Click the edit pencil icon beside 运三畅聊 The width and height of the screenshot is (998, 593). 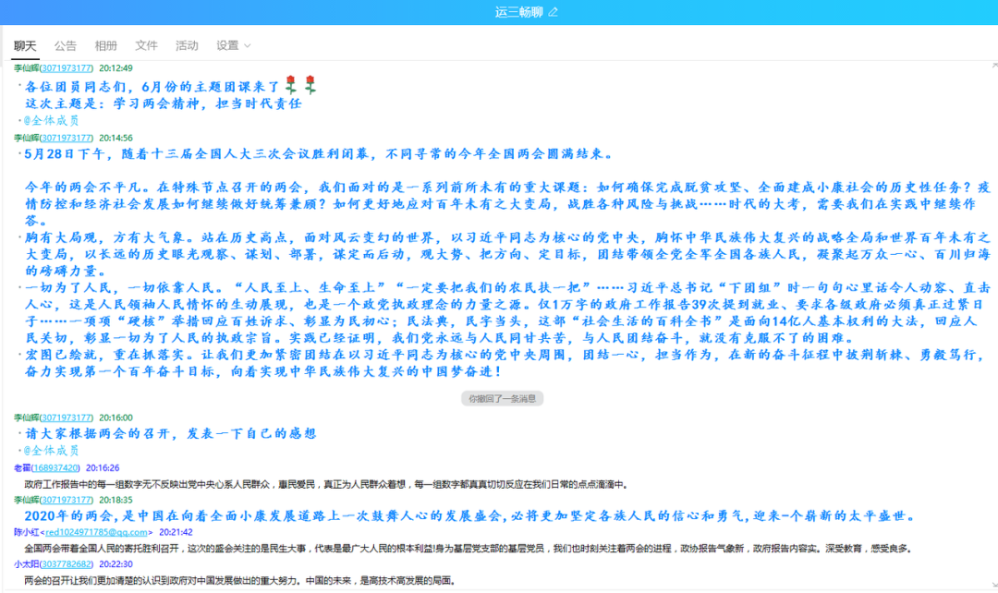click(x=554, y=12)
